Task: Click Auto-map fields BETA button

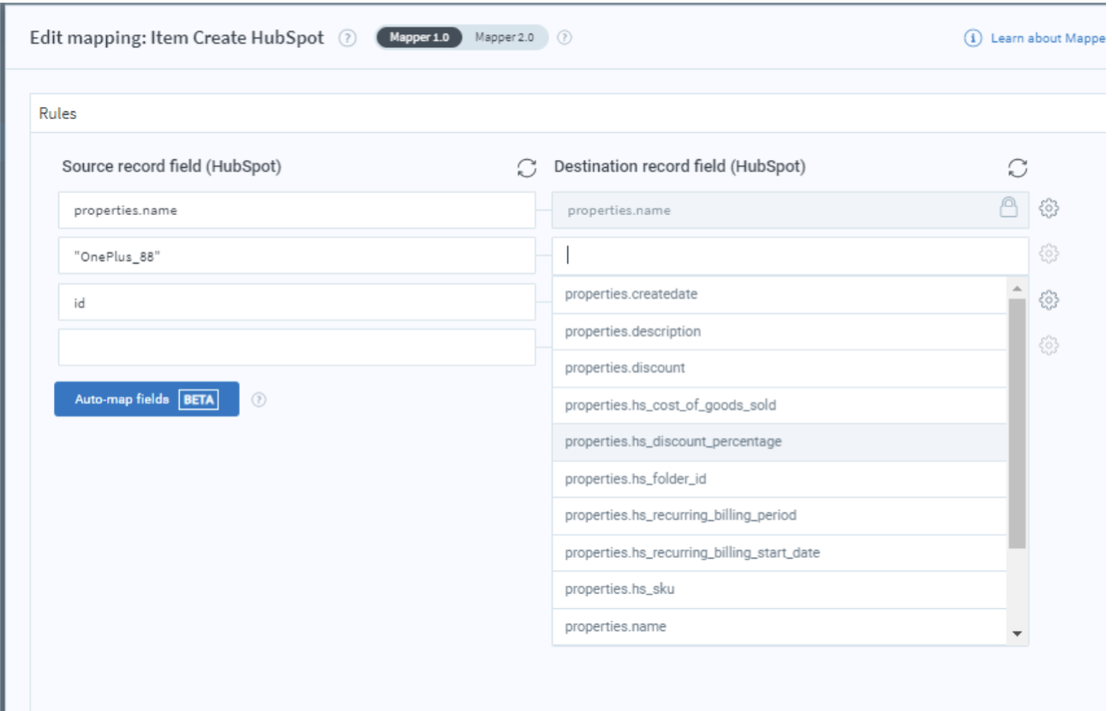Action: coord(146,399)
